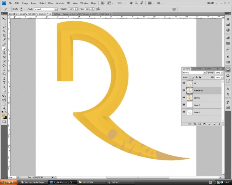Switch to the Paths tab
Viewport: 232px width, 185px height.
coord(208,69)
